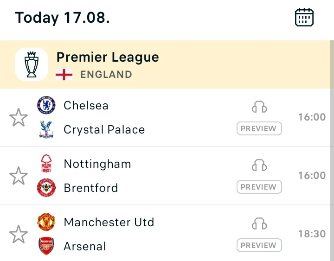The image size is (334, 261).
Task: Click the England flag icon
Action: click(64, 75)
